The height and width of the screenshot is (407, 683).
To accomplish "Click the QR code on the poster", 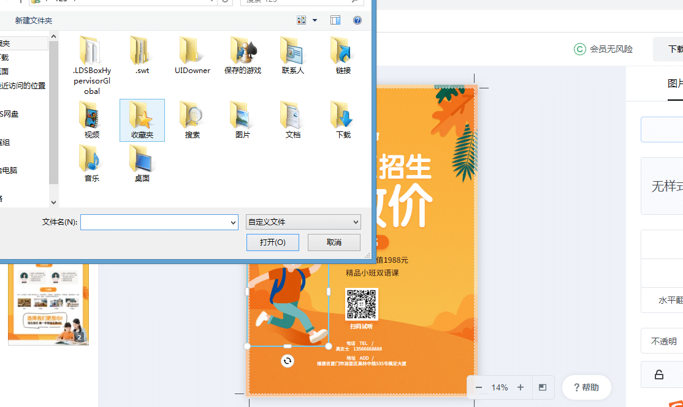I will point(362,304).
